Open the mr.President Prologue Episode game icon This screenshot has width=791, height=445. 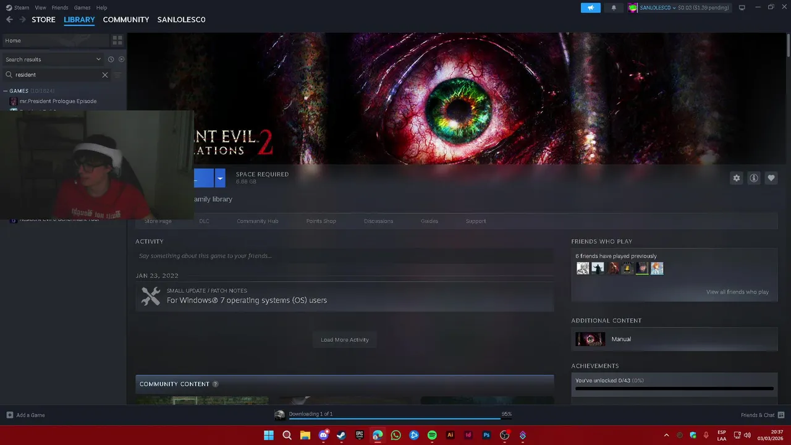tap(14, 101)
